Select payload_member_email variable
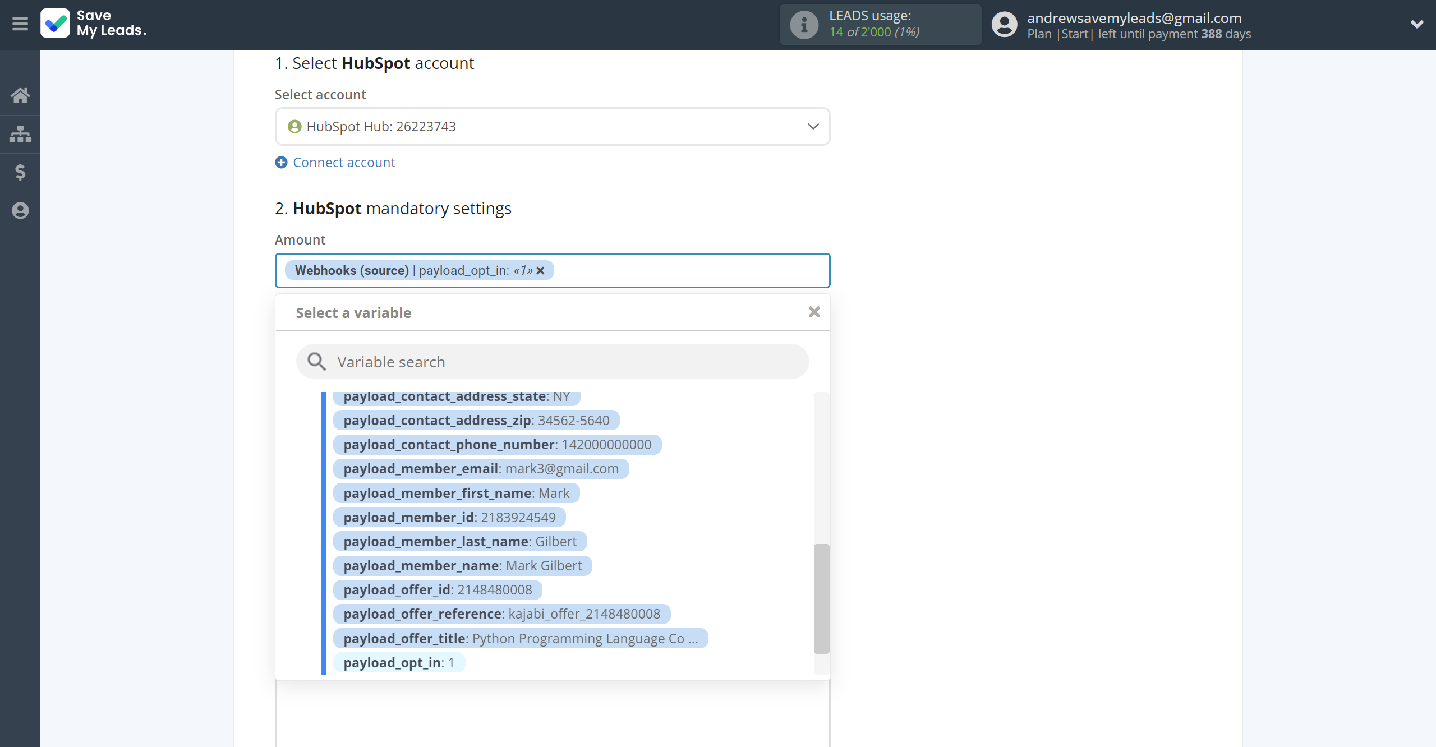1436x747 pixels. click(481, 469)
